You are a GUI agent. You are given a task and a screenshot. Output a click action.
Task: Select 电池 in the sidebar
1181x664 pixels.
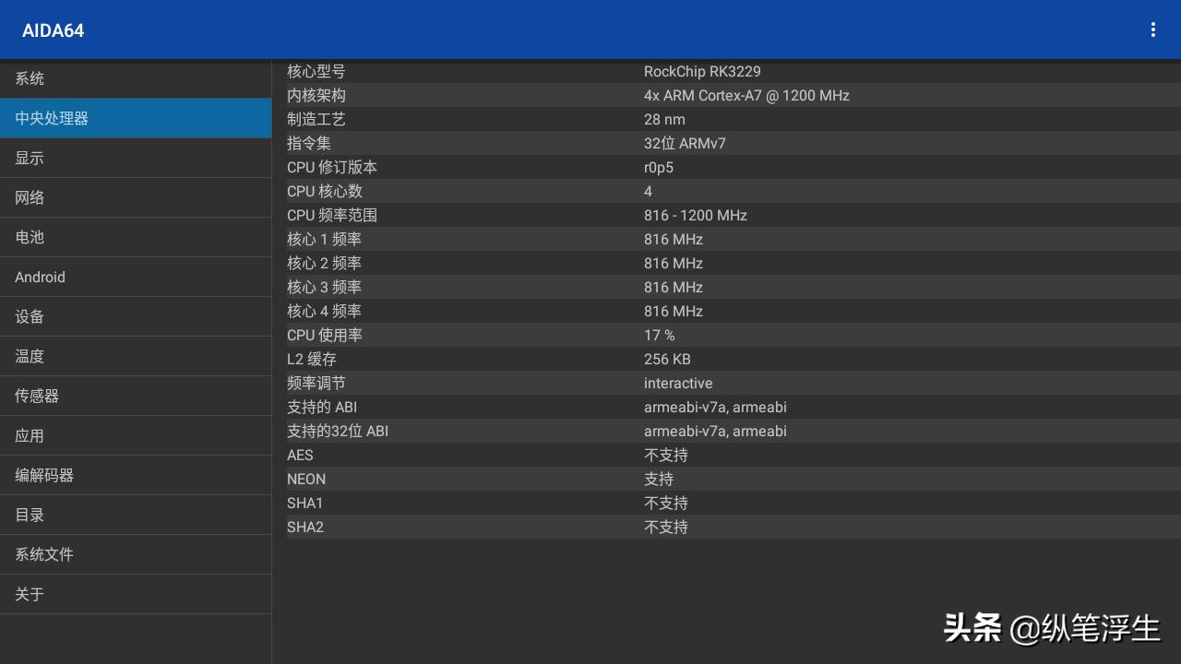click(x=136, y=237)
